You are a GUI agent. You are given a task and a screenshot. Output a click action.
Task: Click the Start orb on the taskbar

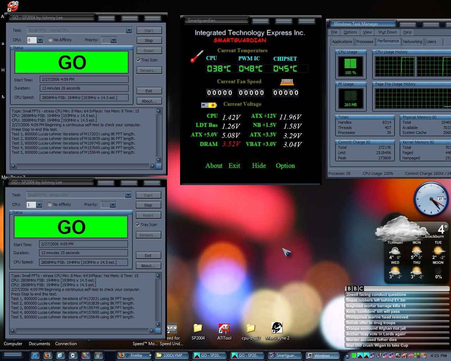point(13,355)
